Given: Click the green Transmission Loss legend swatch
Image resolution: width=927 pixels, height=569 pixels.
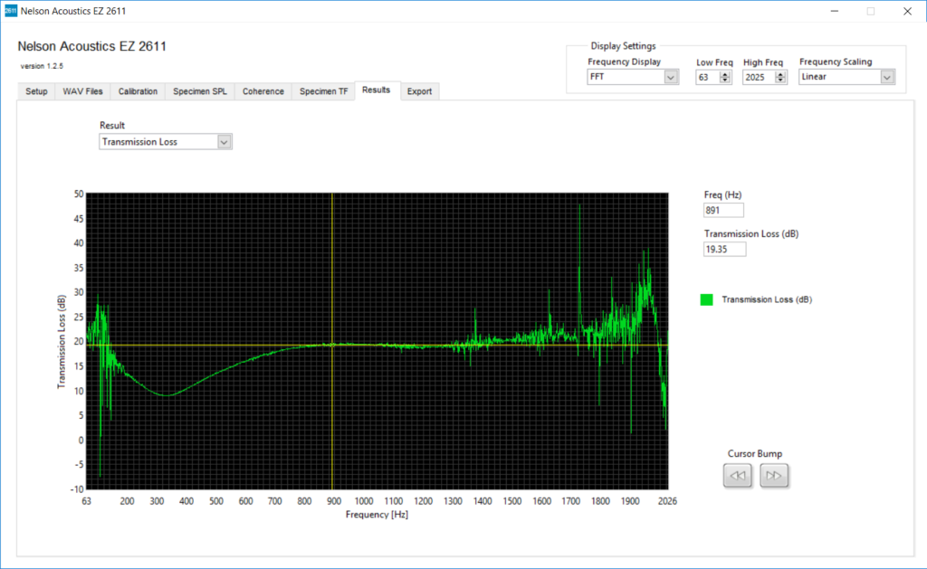Looking at the screenshot, I should click(x=706, y=299).
